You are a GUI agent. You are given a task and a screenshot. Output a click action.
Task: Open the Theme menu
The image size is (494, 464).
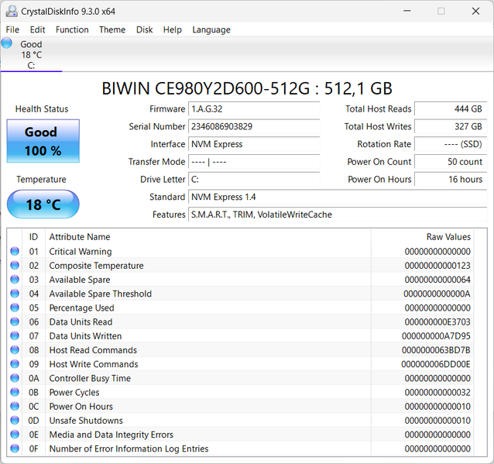(x=112, y=29)
